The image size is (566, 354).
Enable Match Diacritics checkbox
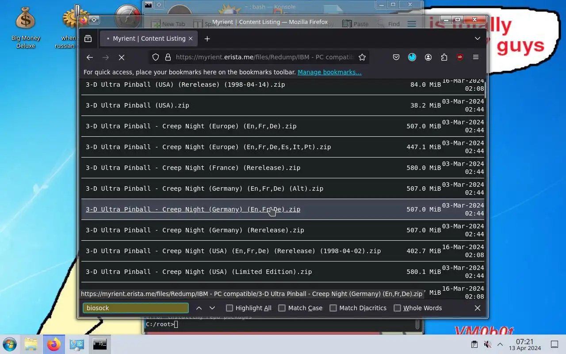click(333, 308)
